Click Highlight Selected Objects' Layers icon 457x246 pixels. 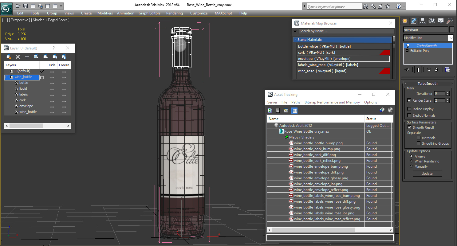click(x=45, y=57)
